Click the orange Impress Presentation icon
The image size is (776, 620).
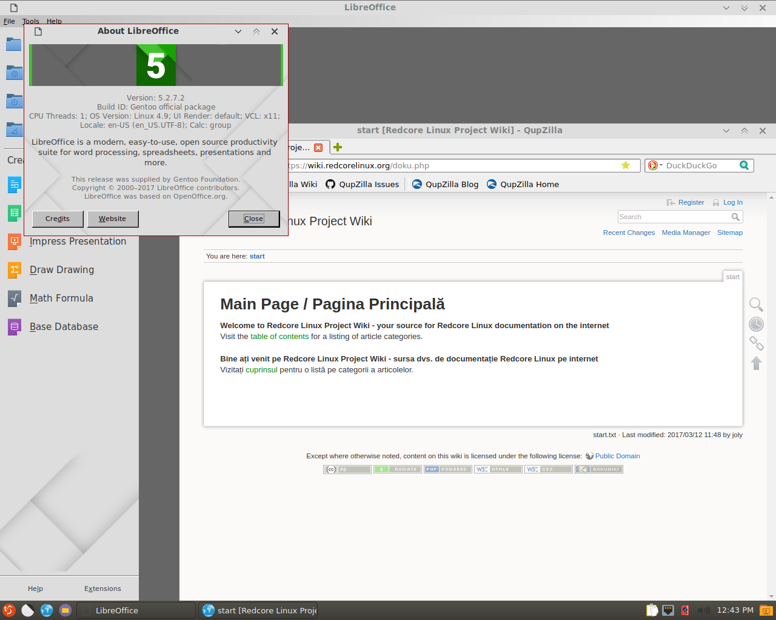(x=15, y=241)
